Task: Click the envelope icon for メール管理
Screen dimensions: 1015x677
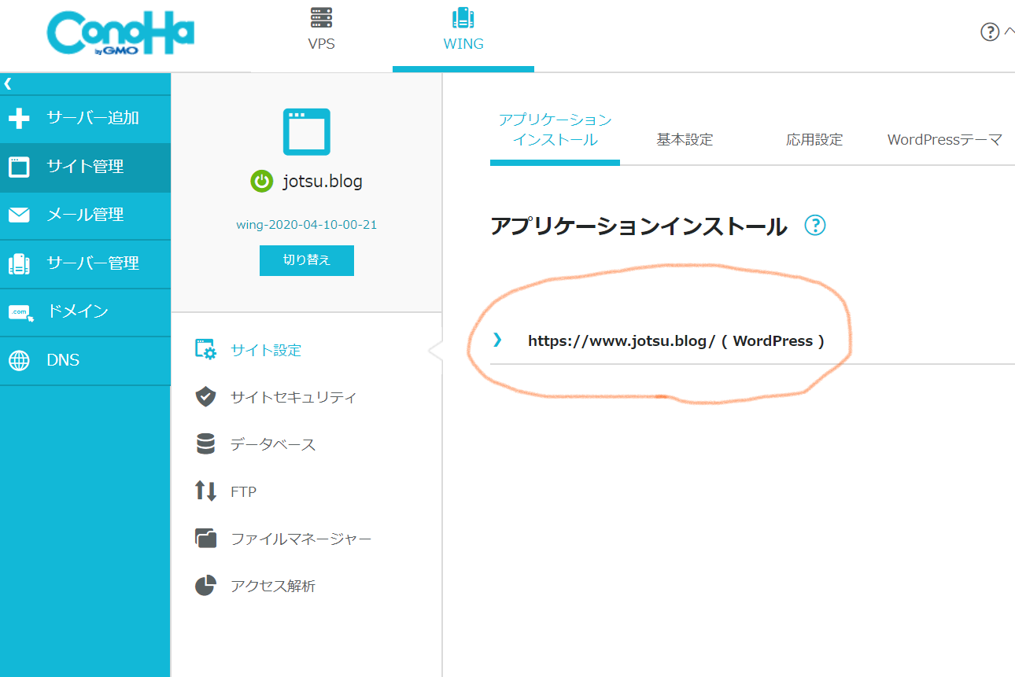Action: (x=19, y=215)
